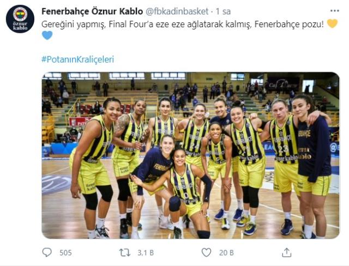Click the 505 reply count
The width and height of the screenshot is (349, 266).
click(x=65, y=253)
